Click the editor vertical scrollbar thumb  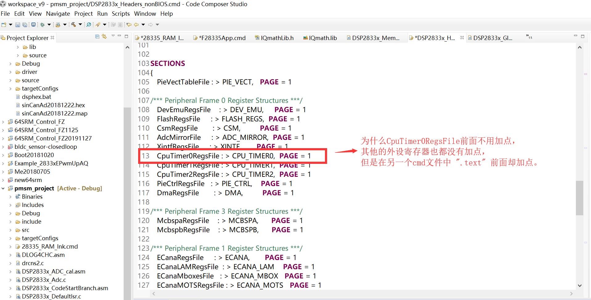coord(580,198)
